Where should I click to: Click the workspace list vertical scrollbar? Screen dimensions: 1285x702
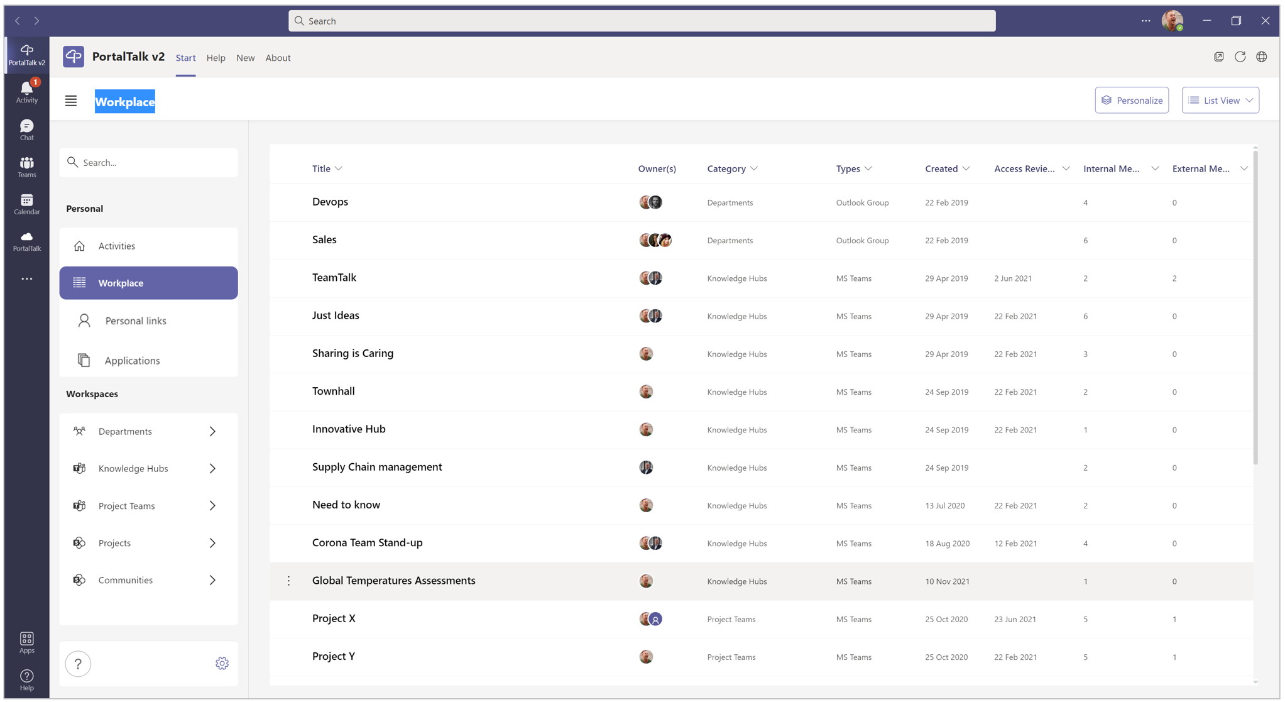pos(1255,307)
